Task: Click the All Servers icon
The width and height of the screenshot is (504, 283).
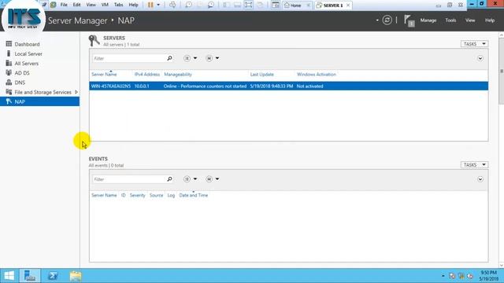Action: [9, 63]
